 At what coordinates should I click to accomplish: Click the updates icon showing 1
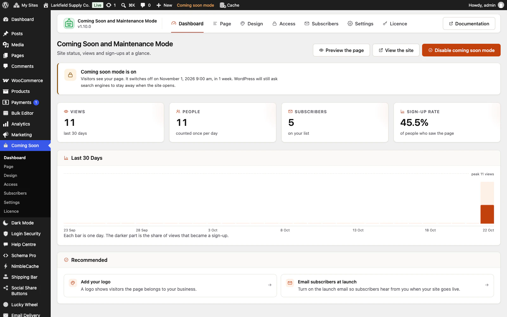[x=111, y=5]
